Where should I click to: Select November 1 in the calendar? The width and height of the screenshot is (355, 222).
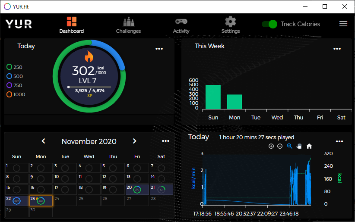click(x=17, y=168)
